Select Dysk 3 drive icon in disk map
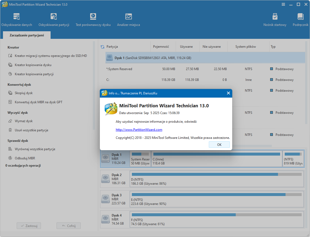 click(105, 199)
